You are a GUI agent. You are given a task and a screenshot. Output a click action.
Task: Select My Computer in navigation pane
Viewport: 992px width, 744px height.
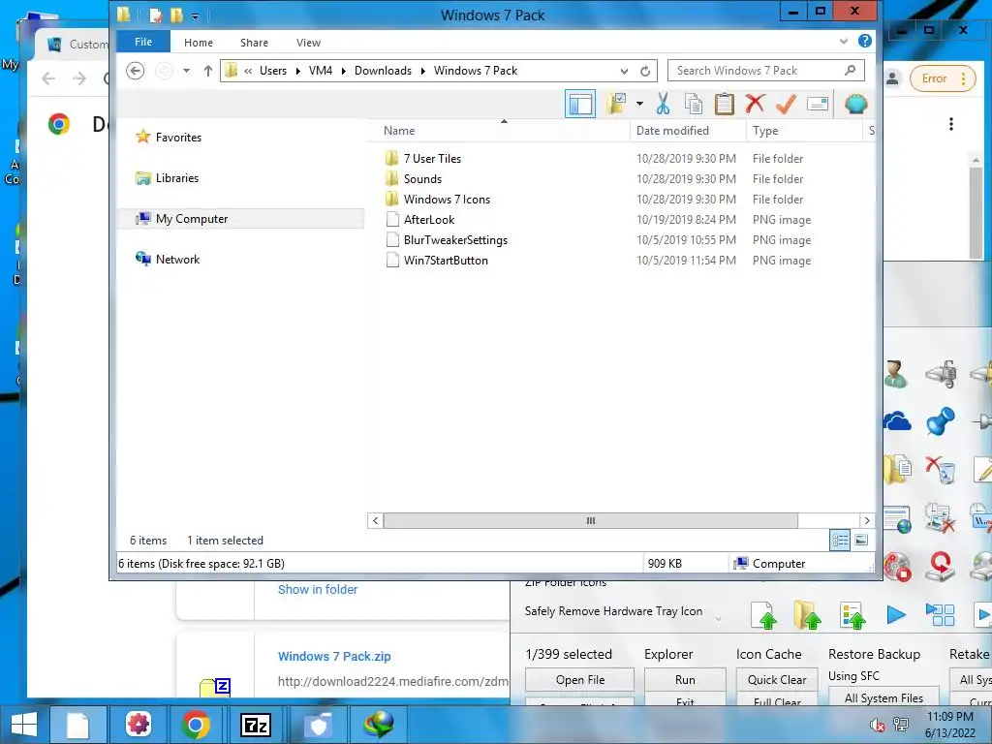(192, 218)
